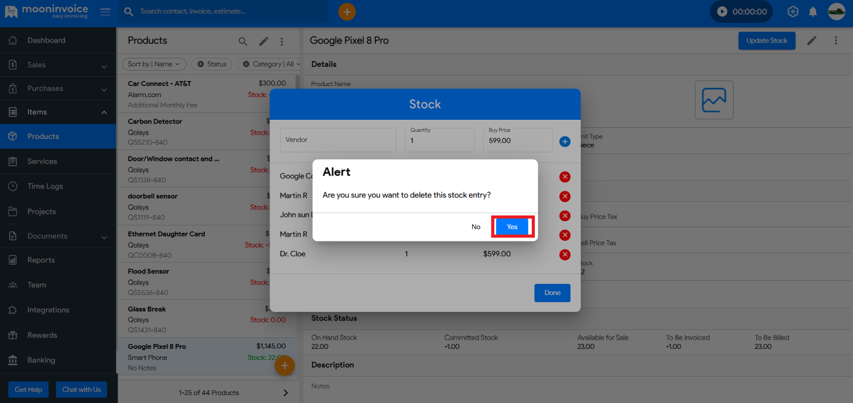Add the Status filter chip
Viewport: 853px width, 403px height.
[212, 64]
